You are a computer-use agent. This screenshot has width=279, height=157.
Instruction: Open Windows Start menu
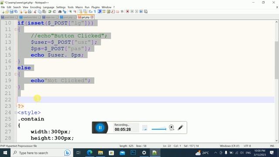tap(5, 153)
